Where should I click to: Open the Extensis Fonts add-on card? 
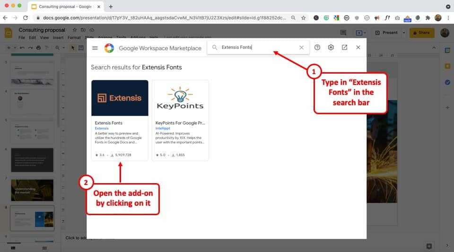point(120,120)
